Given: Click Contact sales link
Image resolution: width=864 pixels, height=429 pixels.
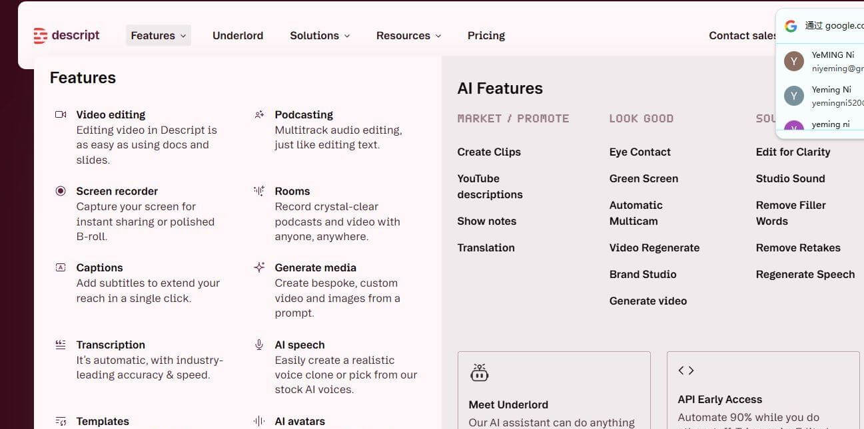Looking at the screenshot, I should tap(743, 35).
